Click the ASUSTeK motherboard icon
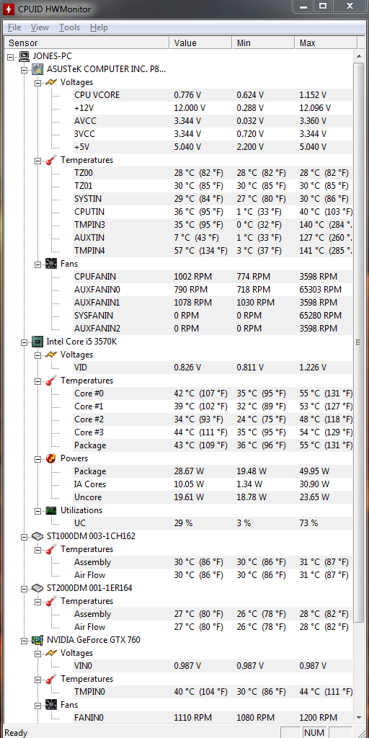 click(37, 69)
